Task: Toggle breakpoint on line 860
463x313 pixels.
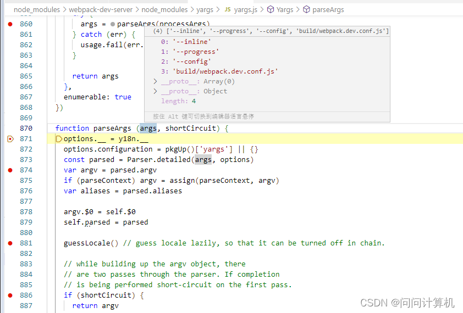Action: 10,24
